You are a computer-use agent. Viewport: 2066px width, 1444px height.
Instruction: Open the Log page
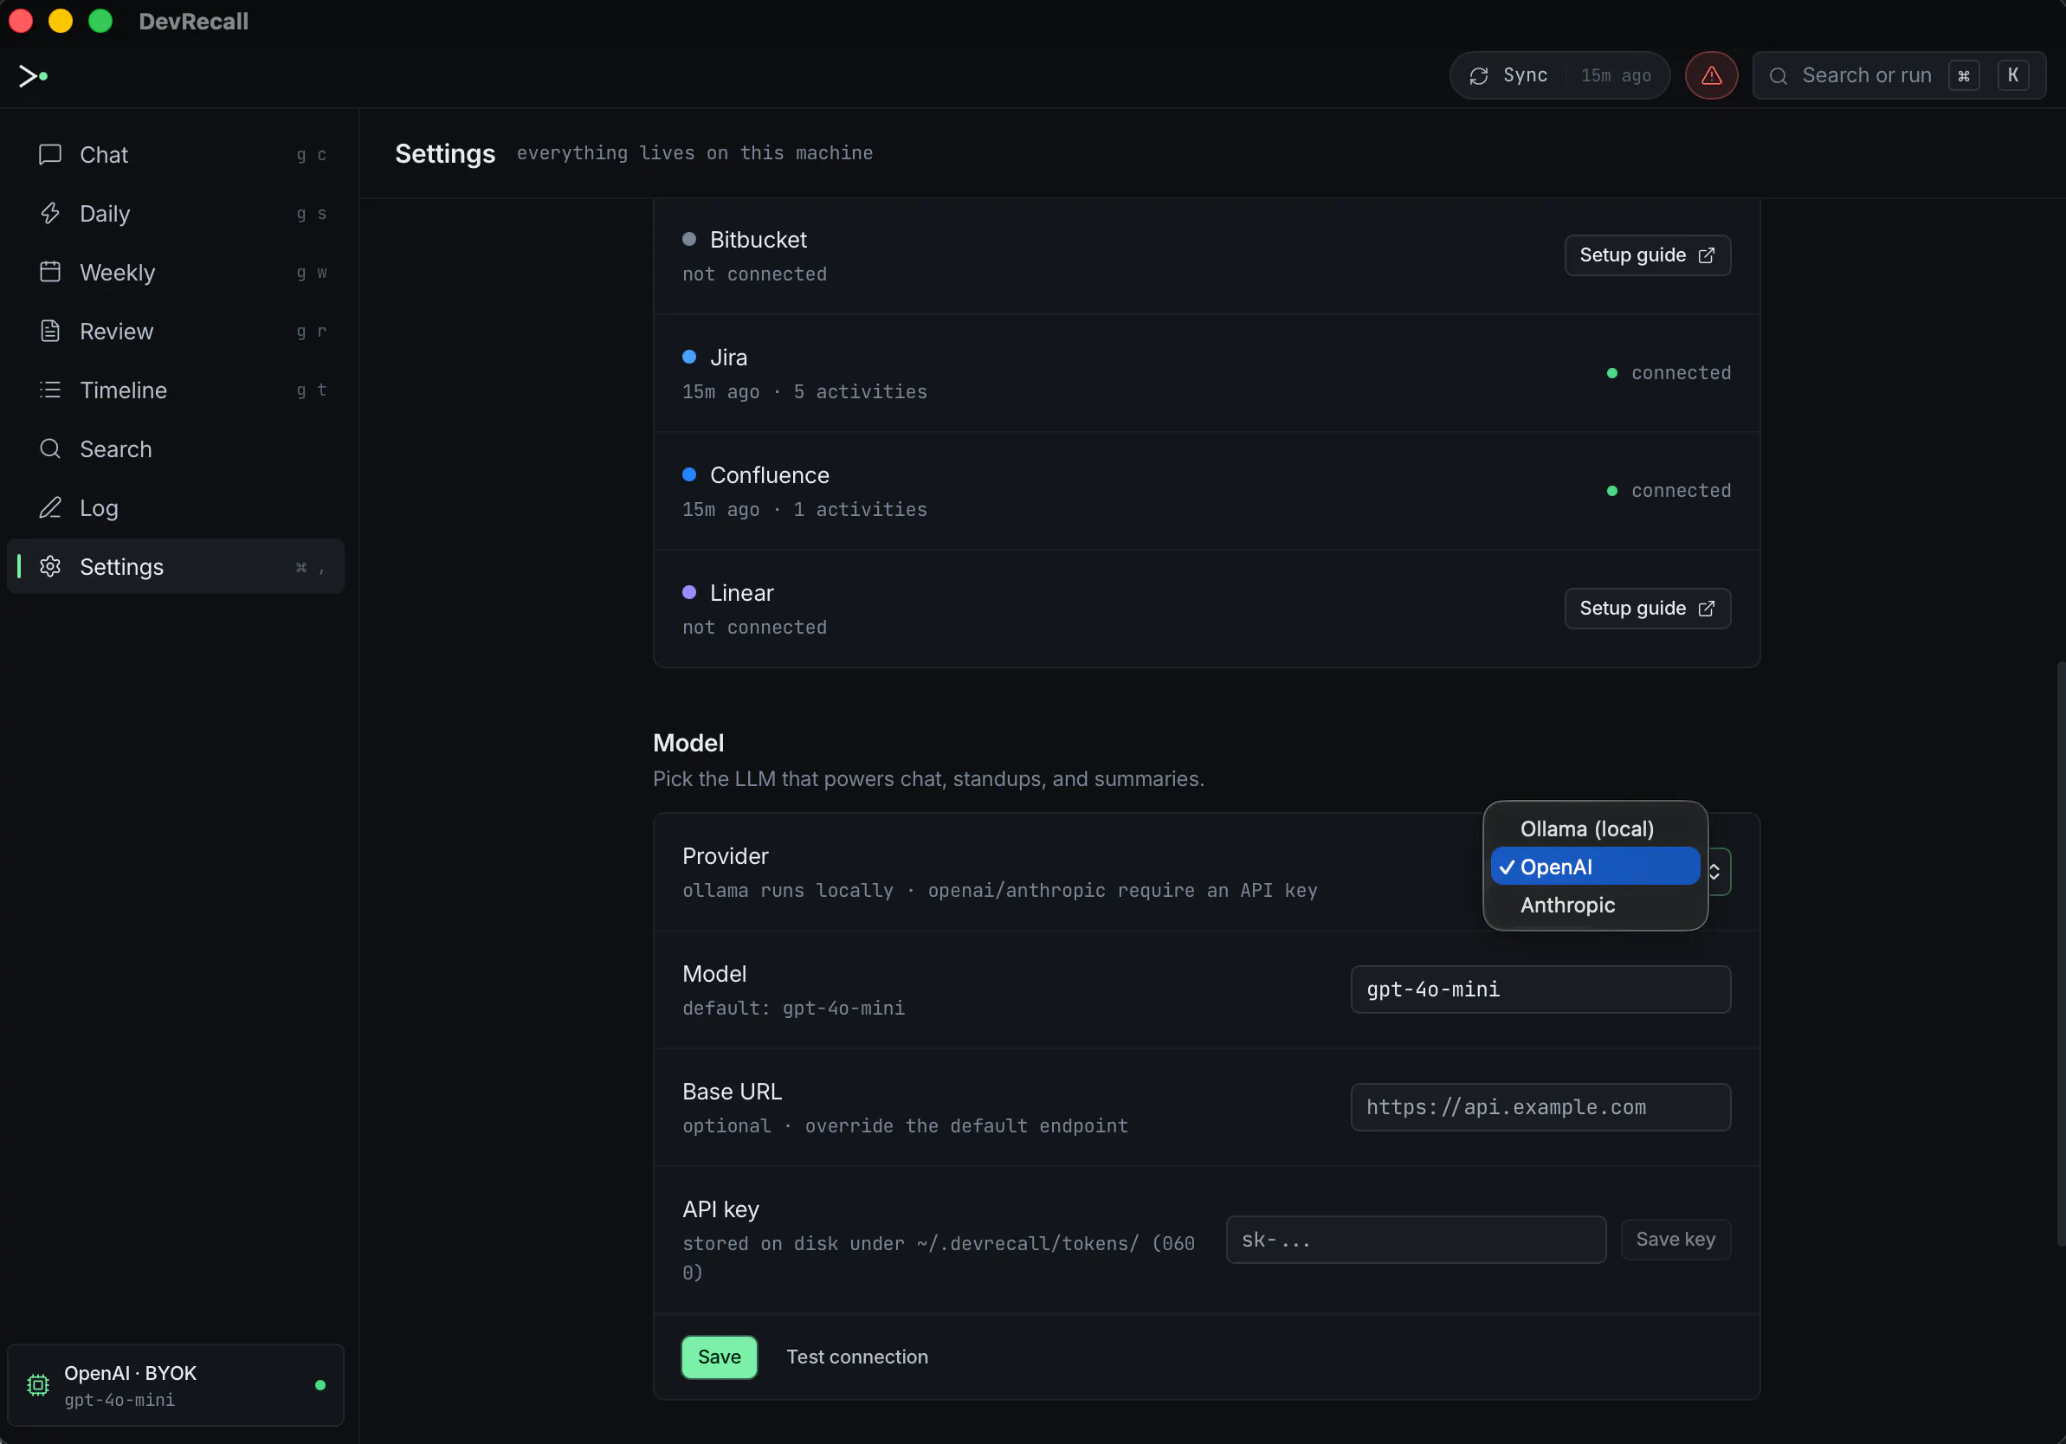[176, 507]
